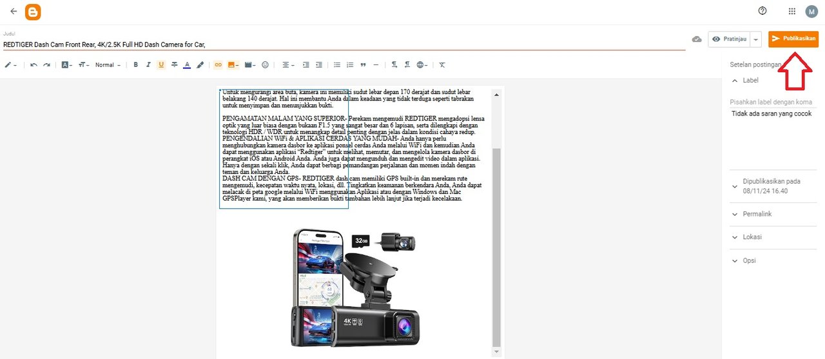
Task: Insert special characters emoji
Action: pyautogui.click(x=265, y=65)
